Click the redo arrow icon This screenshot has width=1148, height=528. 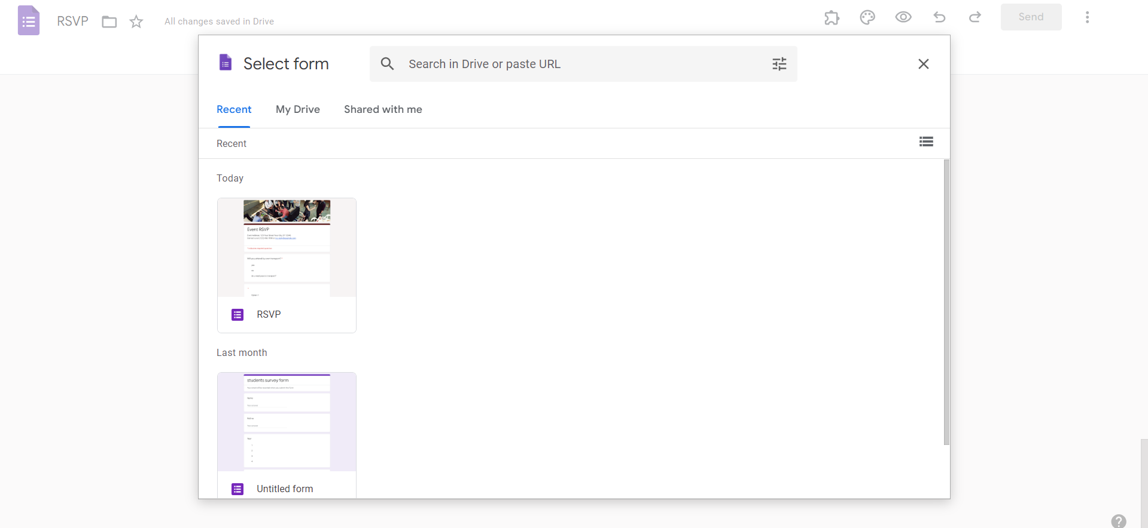[x=975, y=17]
